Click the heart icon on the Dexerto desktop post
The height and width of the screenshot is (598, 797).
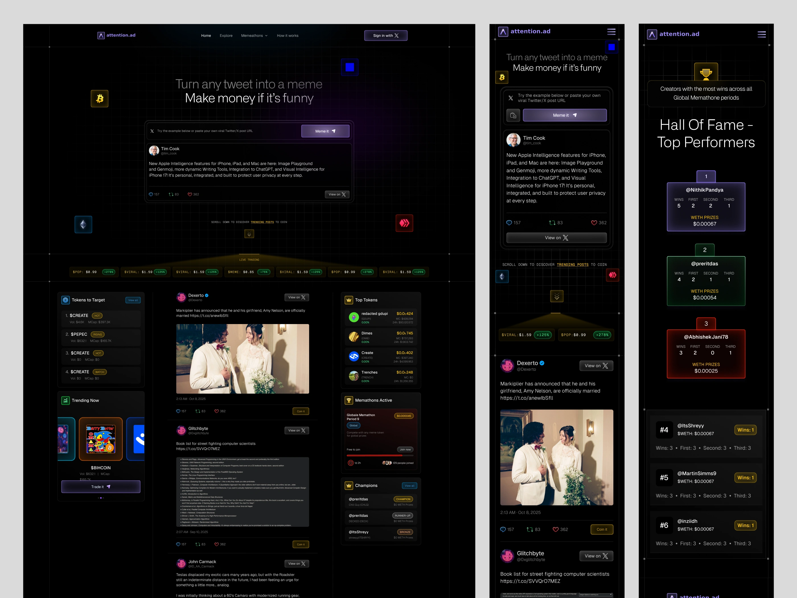click(x=217, y=411)
